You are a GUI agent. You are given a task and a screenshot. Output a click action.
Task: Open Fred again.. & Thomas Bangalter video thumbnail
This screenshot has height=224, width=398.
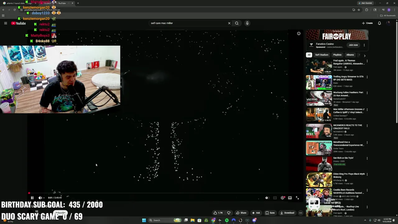[319, 66]
